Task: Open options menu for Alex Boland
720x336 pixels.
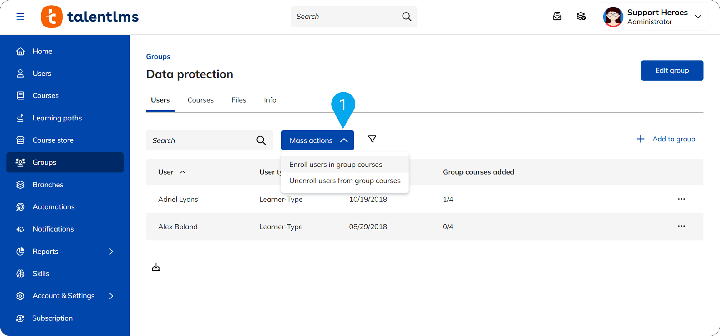Action: pos(681,226)
